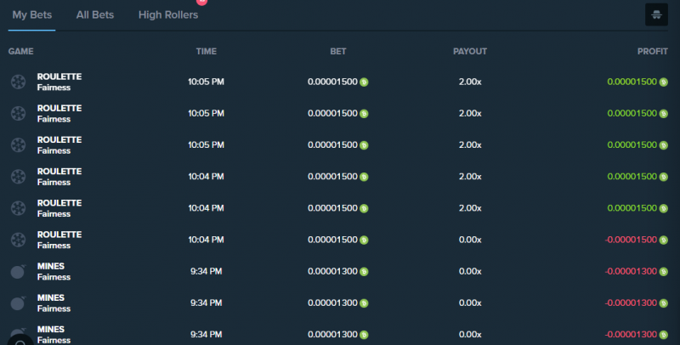Click the coin icon beside the first Mines row's bet

pyautogui.click(x=364, y=272)
